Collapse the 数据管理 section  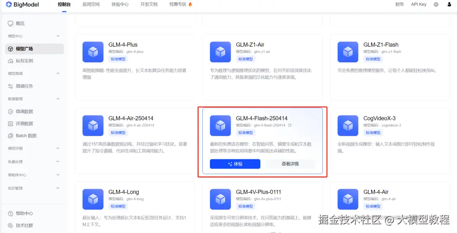click(58, 99)
